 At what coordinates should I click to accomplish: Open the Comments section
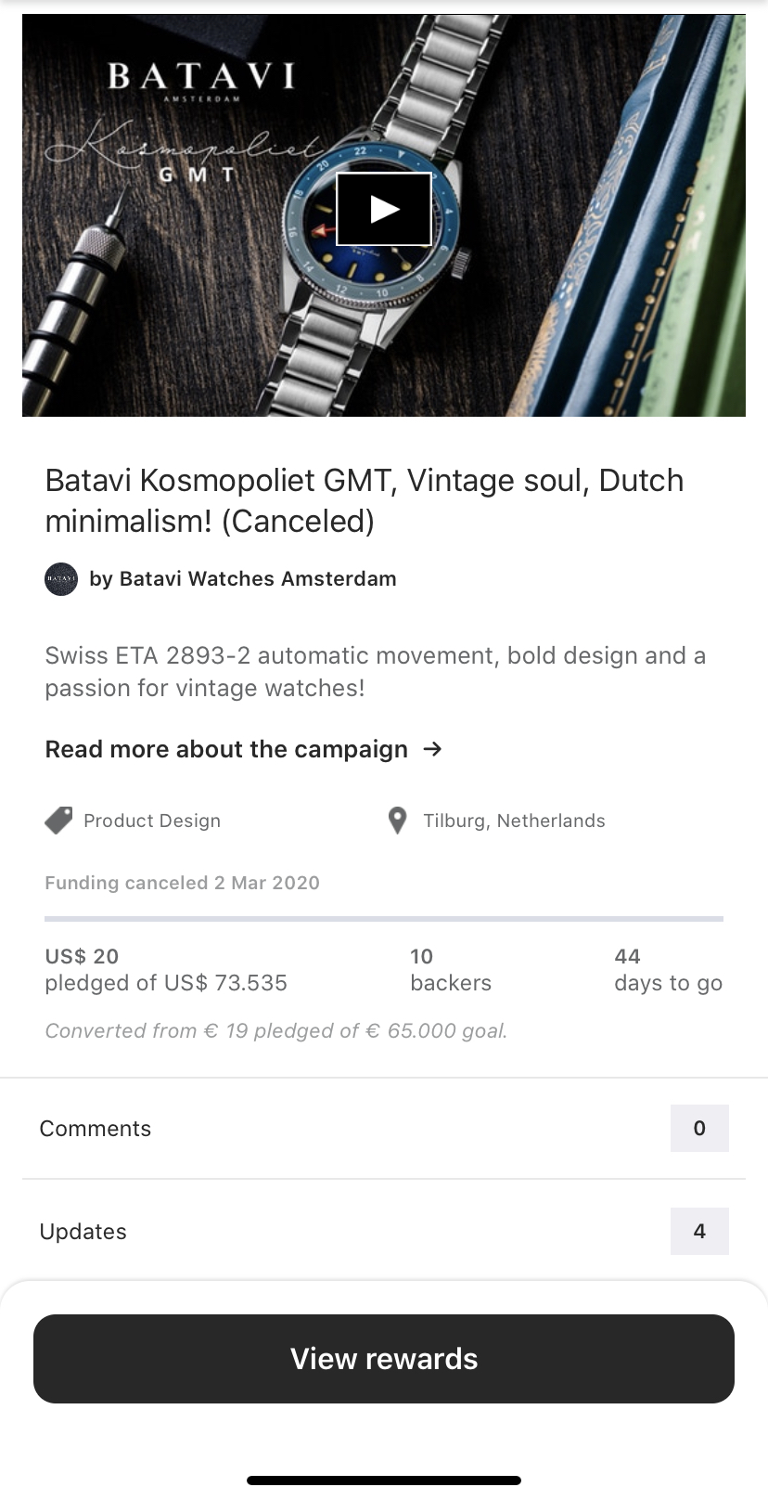tap(96, 1129)
